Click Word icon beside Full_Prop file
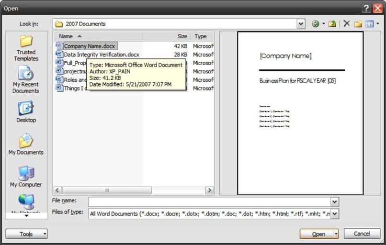Image resolution: width=386 pixels, height=245 pixels. pyautogui.click(x=59, y=63)
